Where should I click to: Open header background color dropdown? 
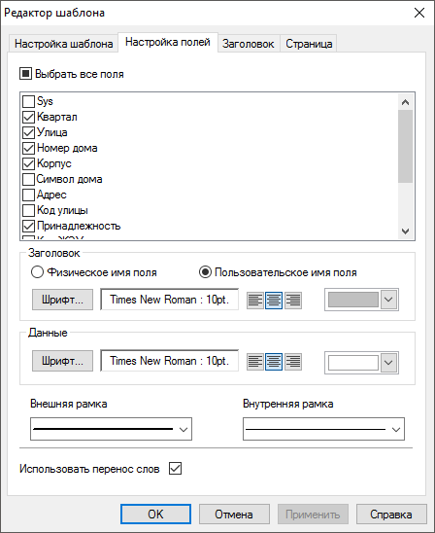388,300
